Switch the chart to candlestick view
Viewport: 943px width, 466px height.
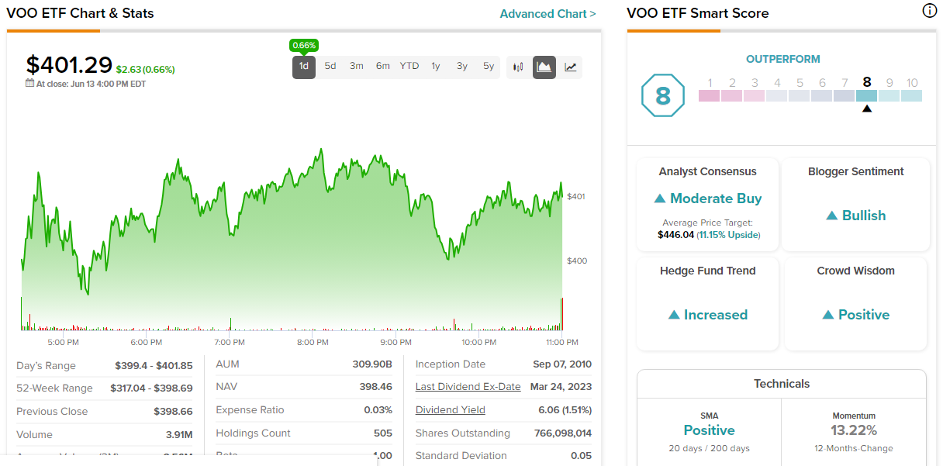[x=517, y=67]
